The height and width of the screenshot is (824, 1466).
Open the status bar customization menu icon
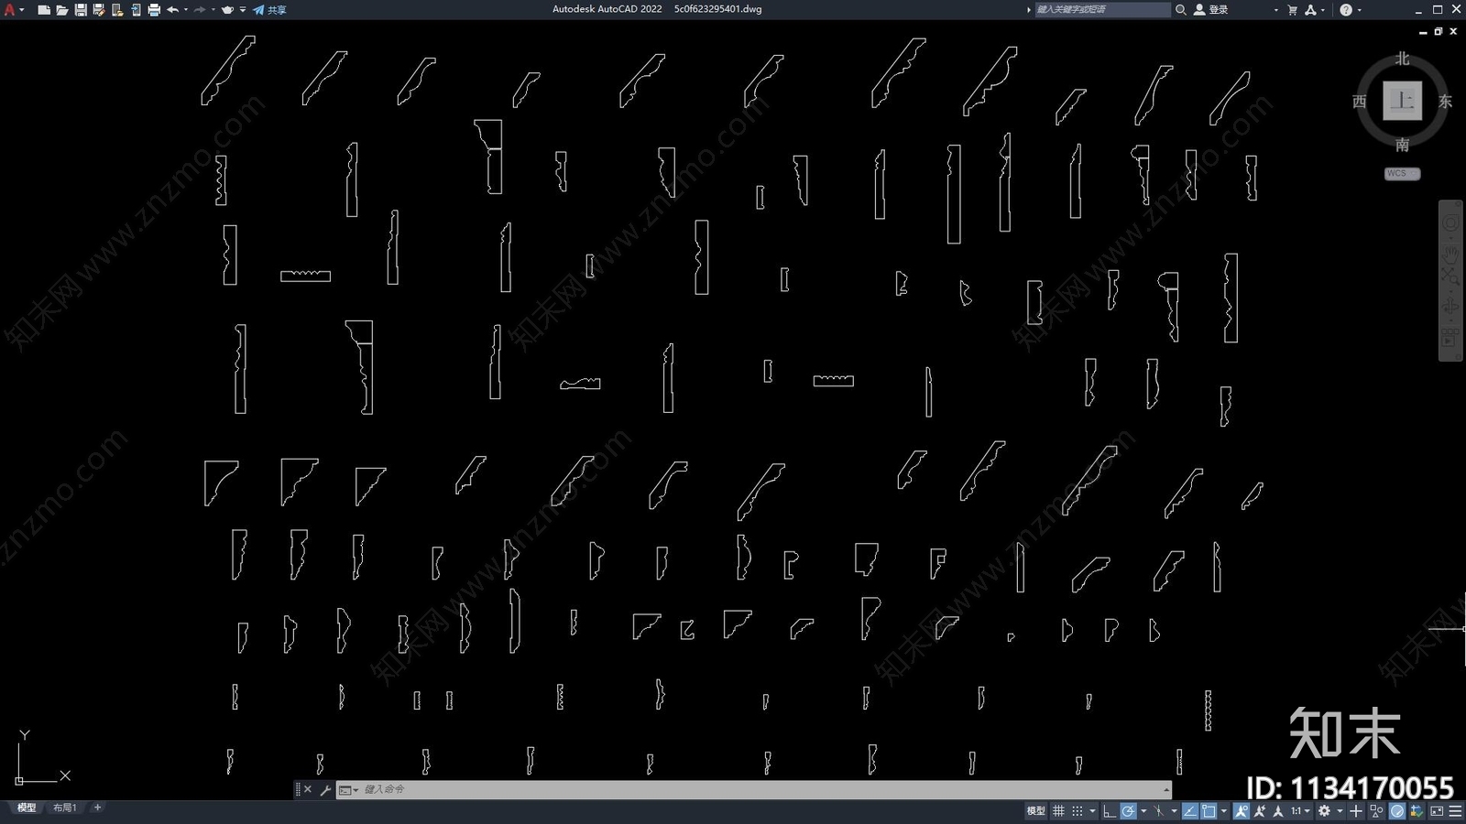pyautogui.click(x=1455, y=811)
